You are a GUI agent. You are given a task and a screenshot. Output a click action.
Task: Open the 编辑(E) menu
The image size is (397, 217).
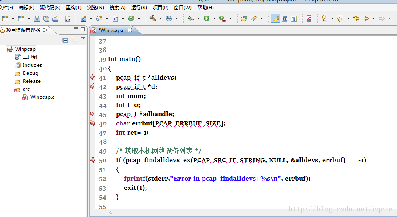[26, 7]
